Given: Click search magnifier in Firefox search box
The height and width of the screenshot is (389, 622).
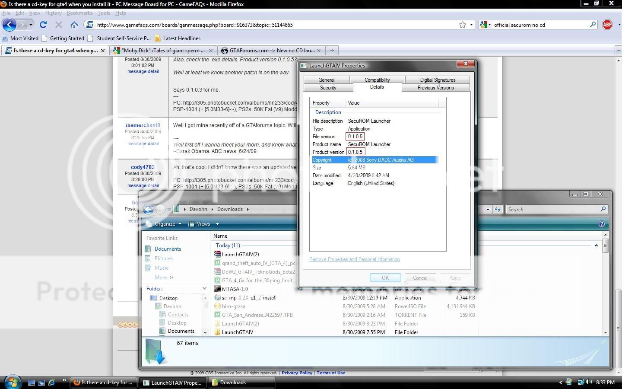Looking at the screenshot, I should (593, 25).
